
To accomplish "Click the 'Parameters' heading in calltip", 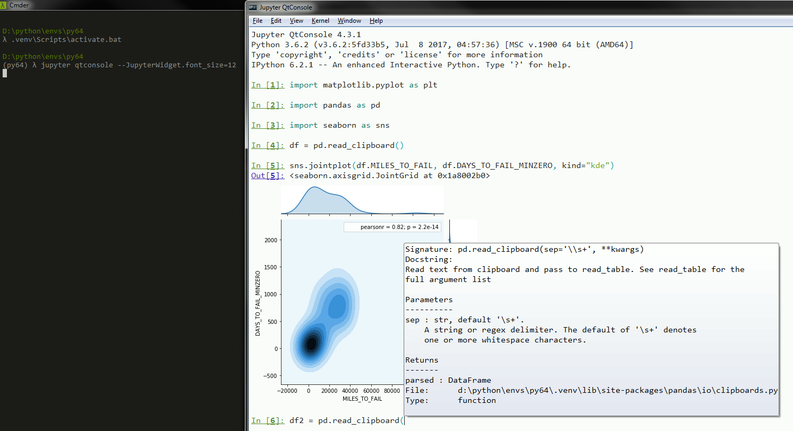I will (429, 300).
